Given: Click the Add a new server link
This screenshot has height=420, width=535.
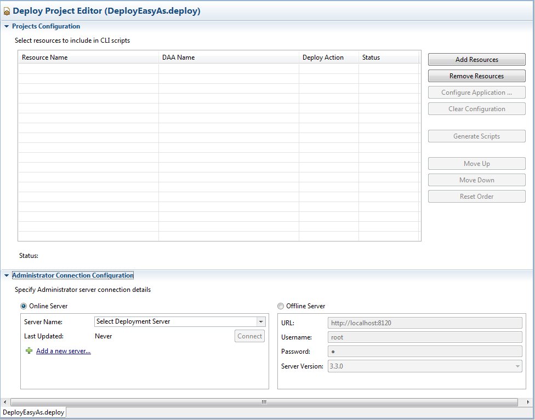Looking at the screenshot, I should click(64, 351).
